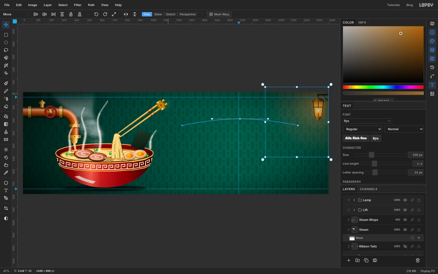Duplicate layer using the copy icon
Image resolution: width=438 pixels, height=274 pixels.
[366, 260]
